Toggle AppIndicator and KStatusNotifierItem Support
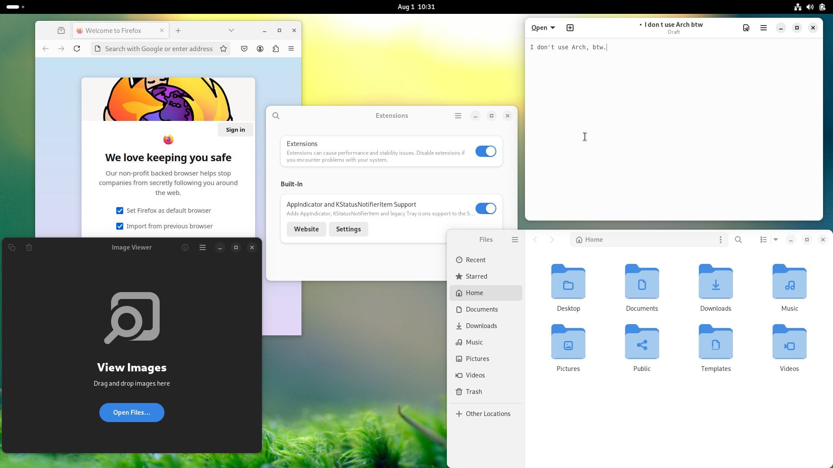833x468 pixels. 485,208
